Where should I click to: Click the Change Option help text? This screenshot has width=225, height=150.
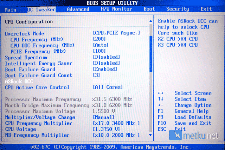(193, 105)
